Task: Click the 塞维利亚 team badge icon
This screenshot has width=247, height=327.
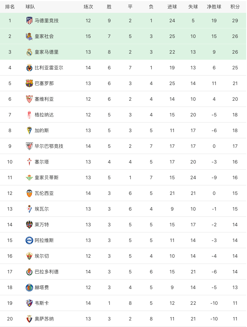Action: tap(29, 99)
